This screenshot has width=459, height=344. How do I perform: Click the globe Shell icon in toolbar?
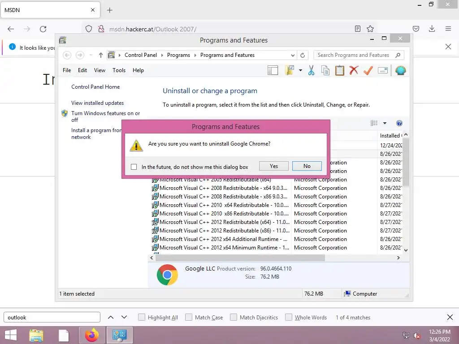coord(400,70)
